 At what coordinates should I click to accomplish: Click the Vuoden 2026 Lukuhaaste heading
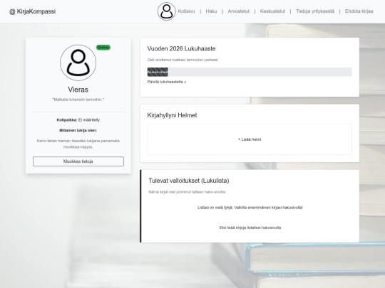[182, 49]
